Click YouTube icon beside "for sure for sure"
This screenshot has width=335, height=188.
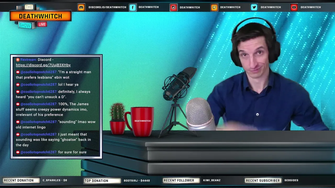point(18,152)
